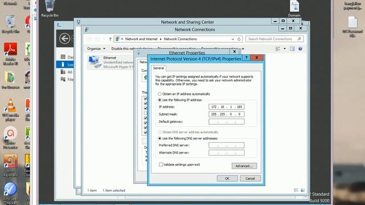Open Recycle Bin inside the virtual machine desktop
Image resolution: width=365 pixels, height=205 pixels.
50,9
